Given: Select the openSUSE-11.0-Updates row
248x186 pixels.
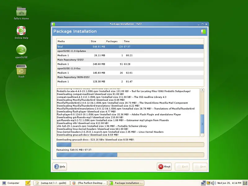Looking at the screenshot, I should click(x=130, y=51).
